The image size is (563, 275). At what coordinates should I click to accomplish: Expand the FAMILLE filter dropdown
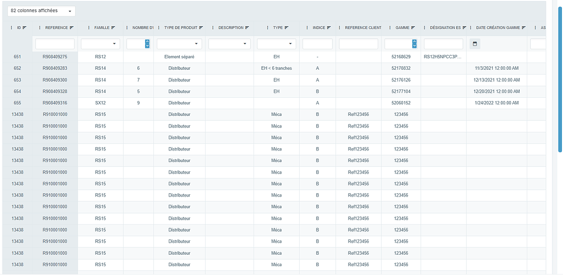pos(114,44)
